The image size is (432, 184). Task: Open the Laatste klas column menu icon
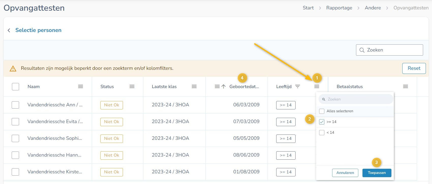pos(194,87)
